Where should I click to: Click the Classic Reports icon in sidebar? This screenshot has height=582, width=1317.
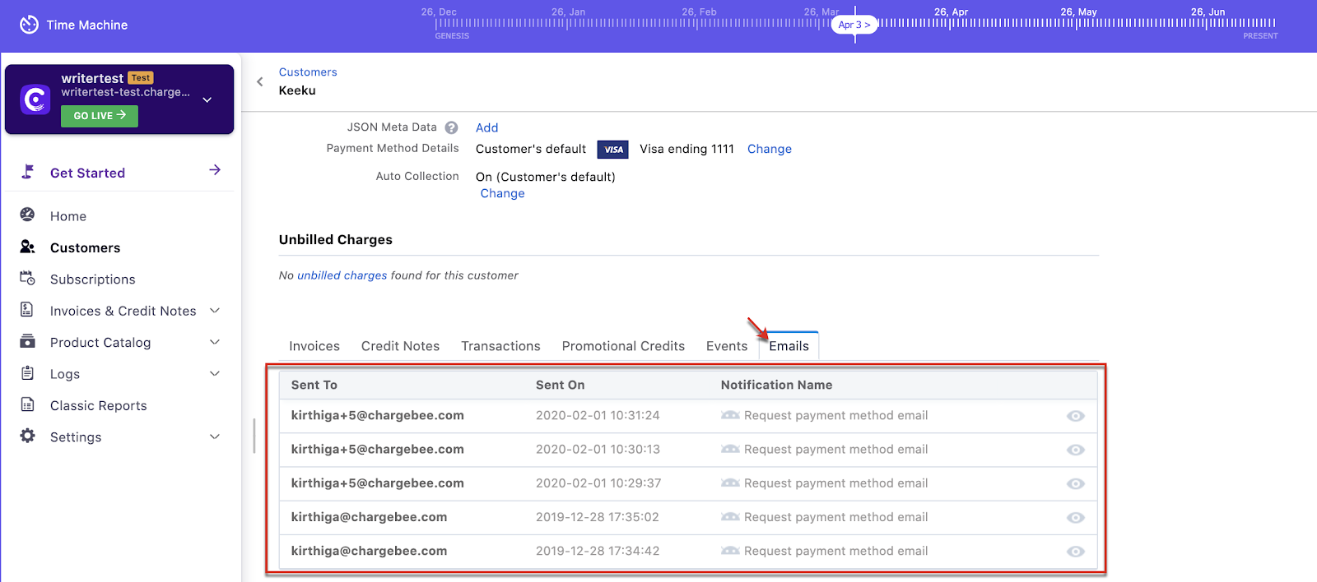27,405
